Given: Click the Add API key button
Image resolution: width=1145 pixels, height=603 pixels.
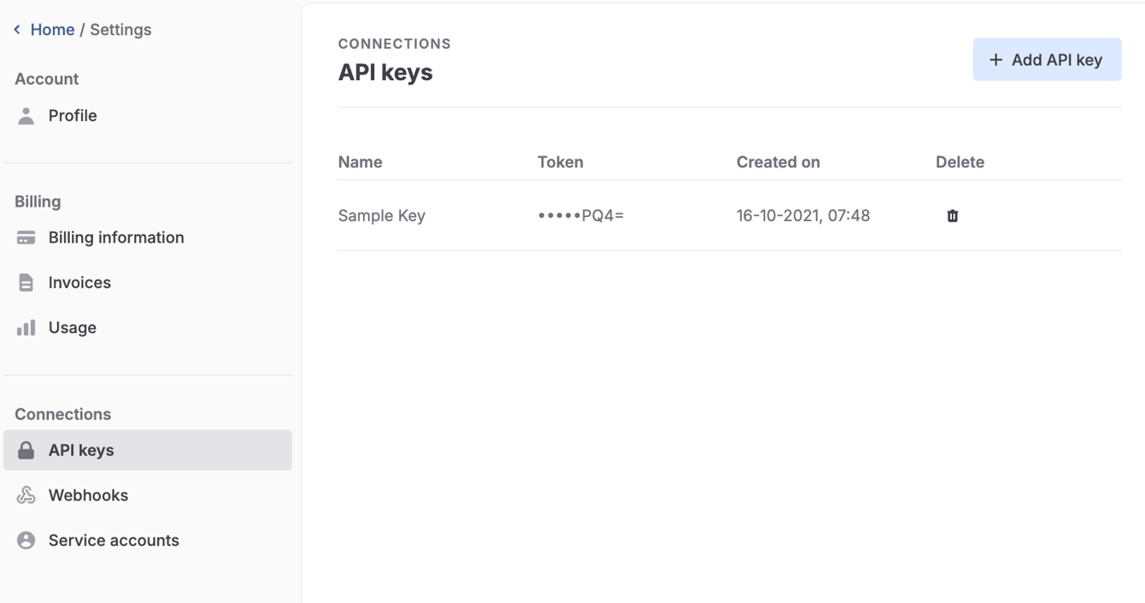Looking at the screenshot, I should click(x=1047, y=60).
